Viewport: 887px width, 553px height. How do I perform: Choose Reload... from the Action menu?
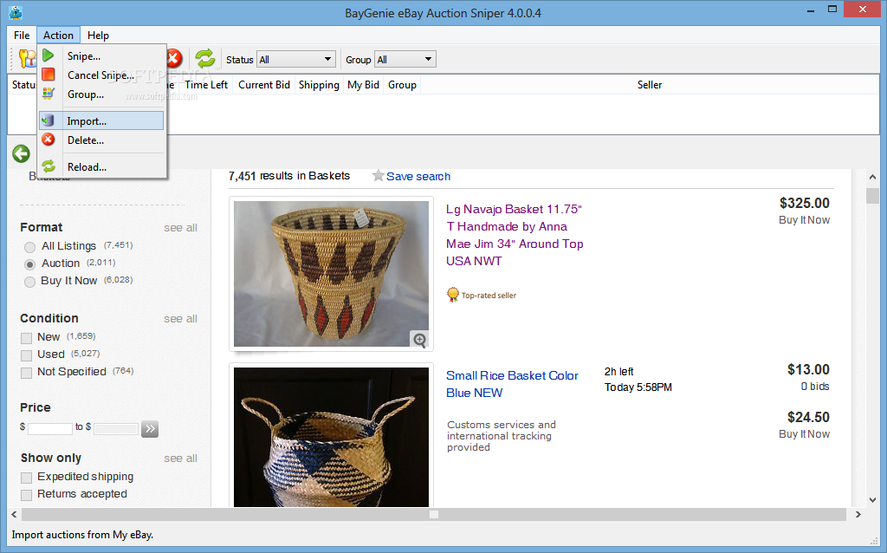102,166
